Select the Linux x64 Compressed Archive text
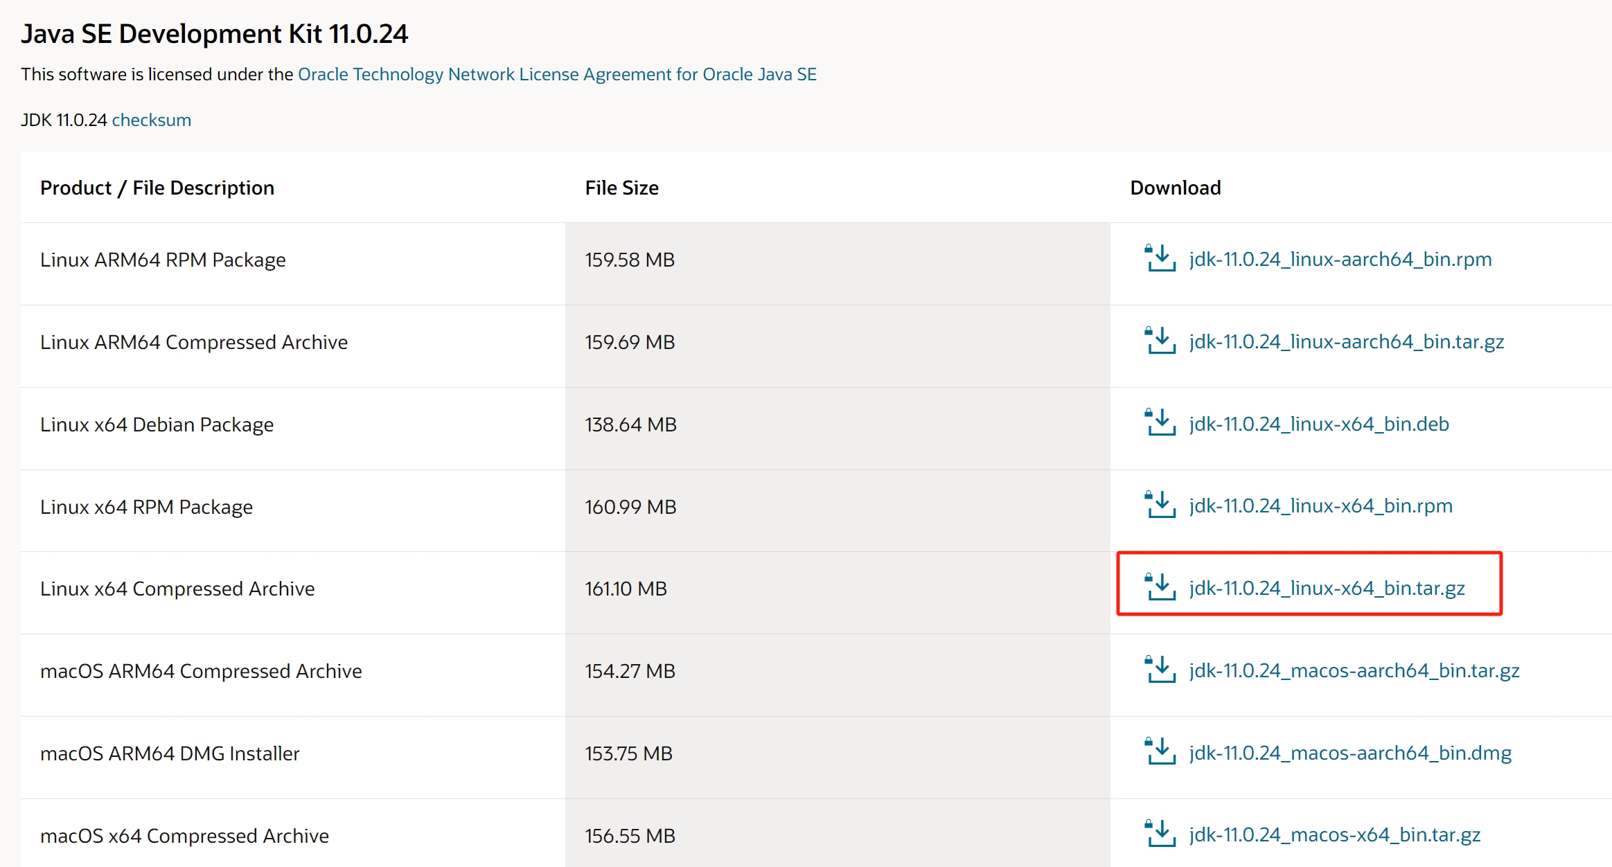 (177, 589)
